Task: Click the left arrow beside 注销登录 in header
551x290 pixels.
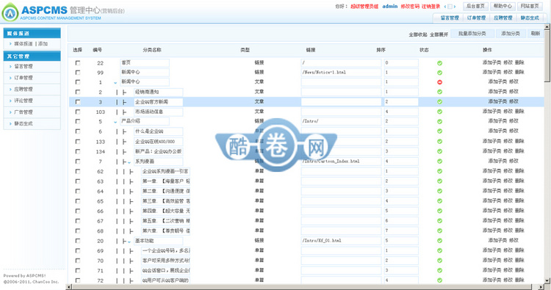Action: 445,7
